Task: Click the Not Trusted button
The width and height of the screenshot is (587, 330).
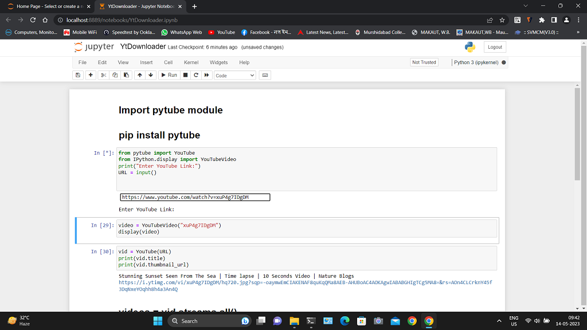Action: point(424,62)
